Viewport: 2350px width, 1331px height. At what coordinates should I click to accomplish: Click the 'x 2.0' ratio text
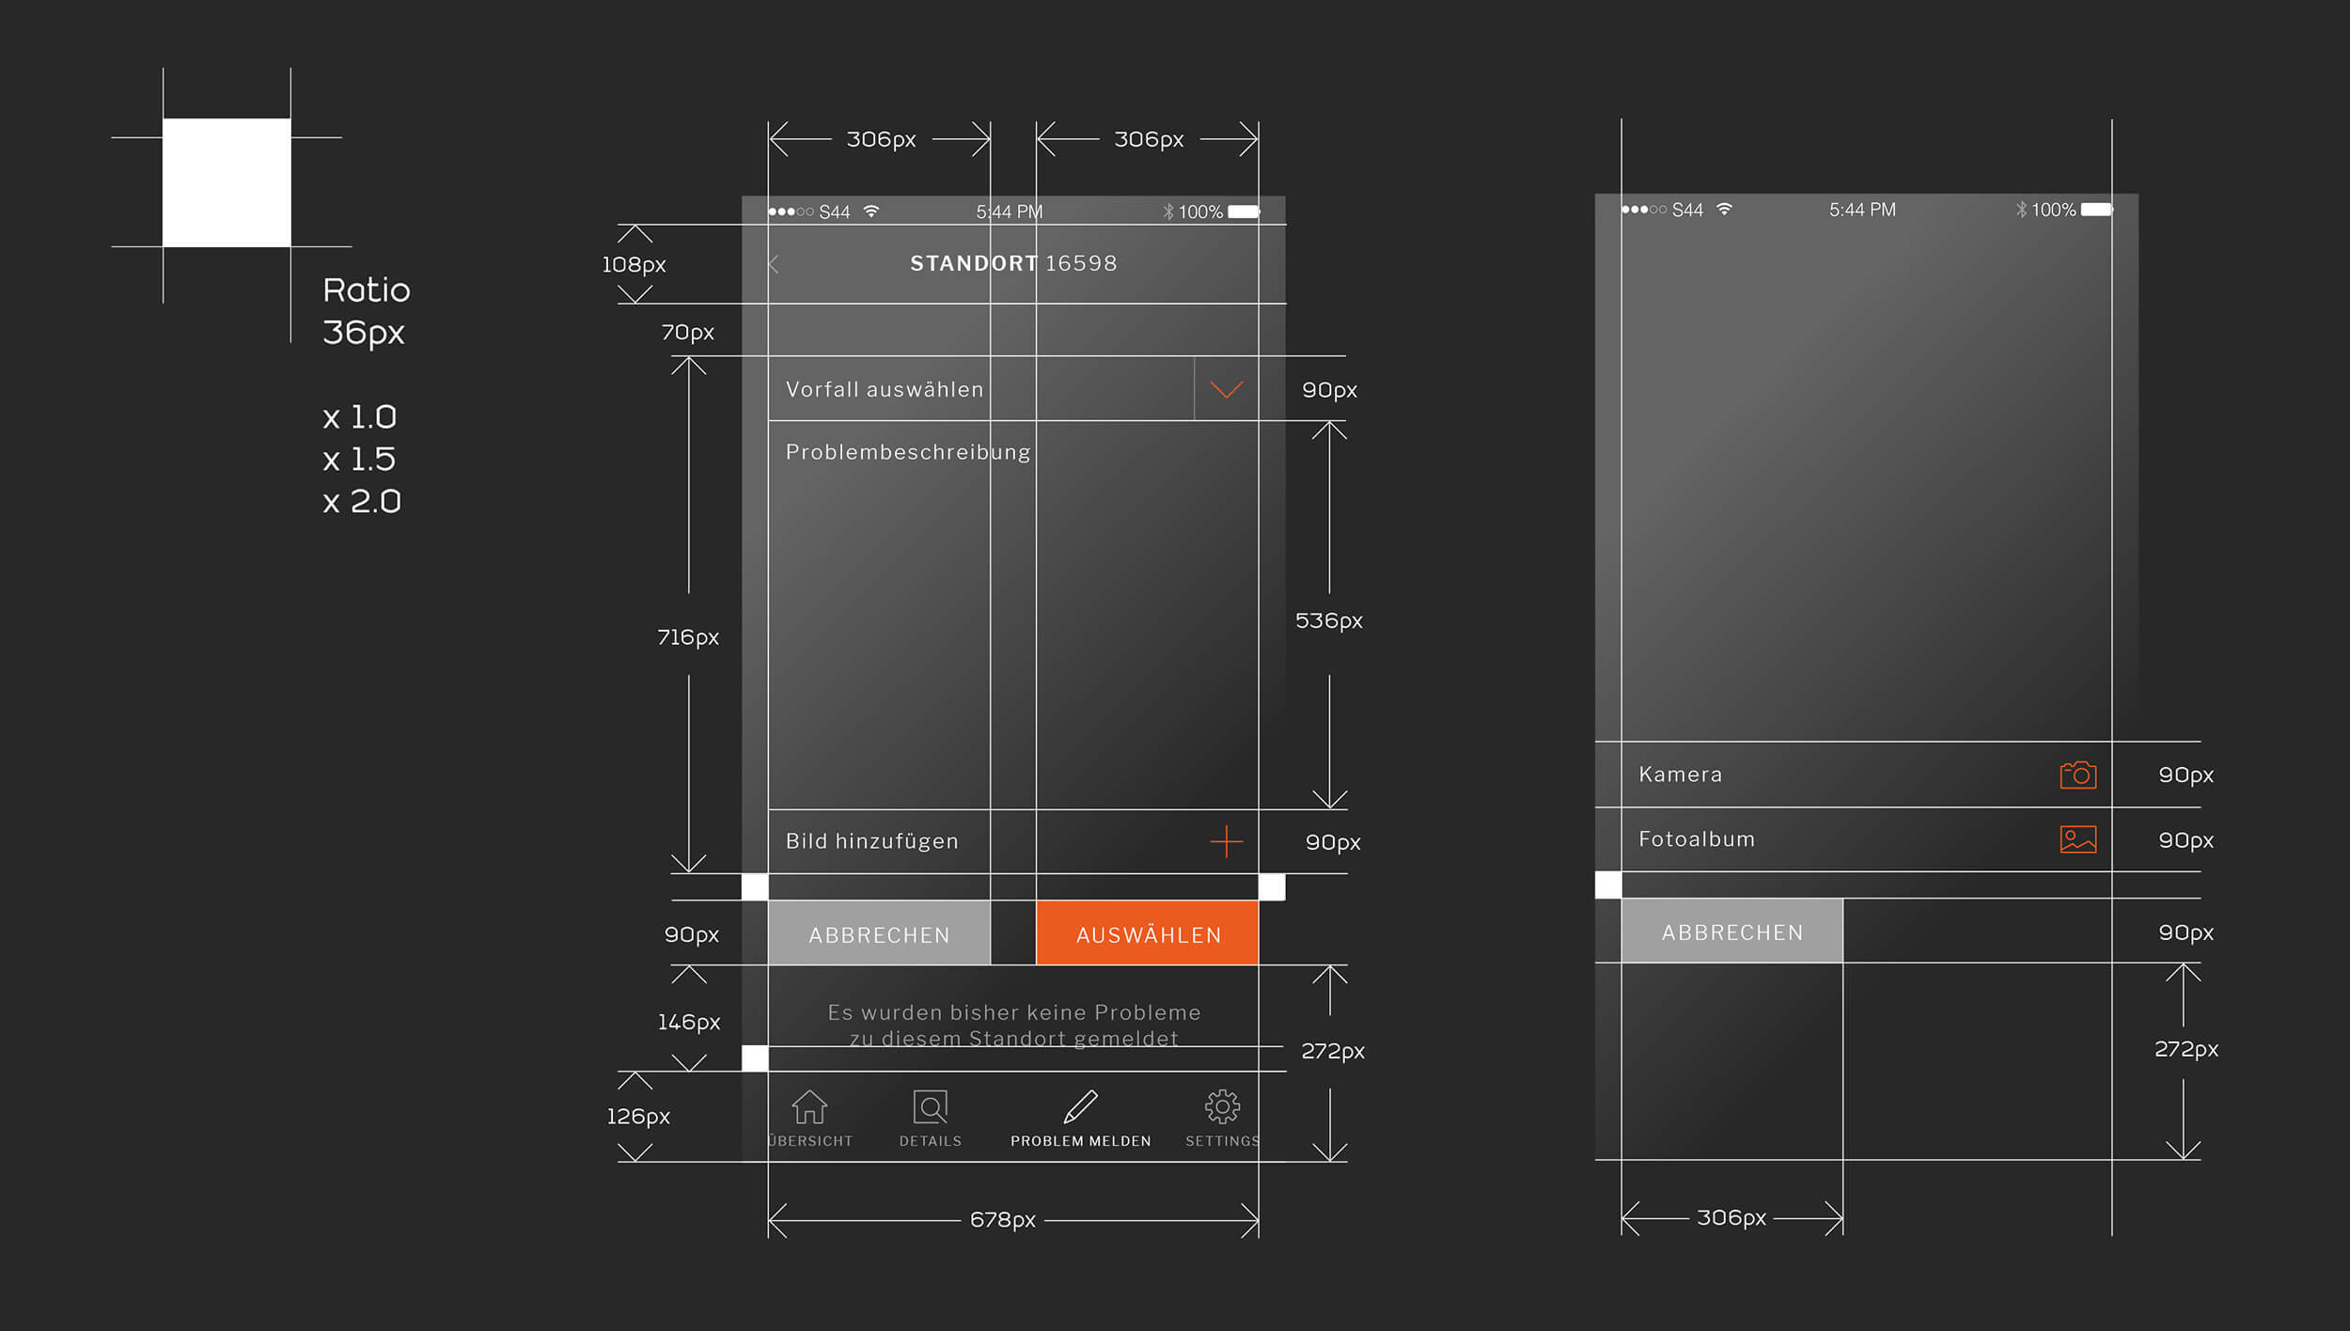pyautogui.click(x=362, y=501)
